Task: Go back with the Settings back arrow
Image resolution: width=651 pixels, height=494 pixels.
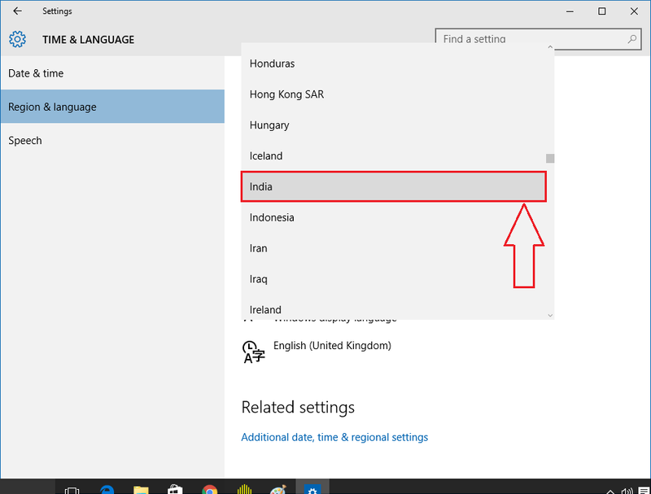Action: (17, 11)
